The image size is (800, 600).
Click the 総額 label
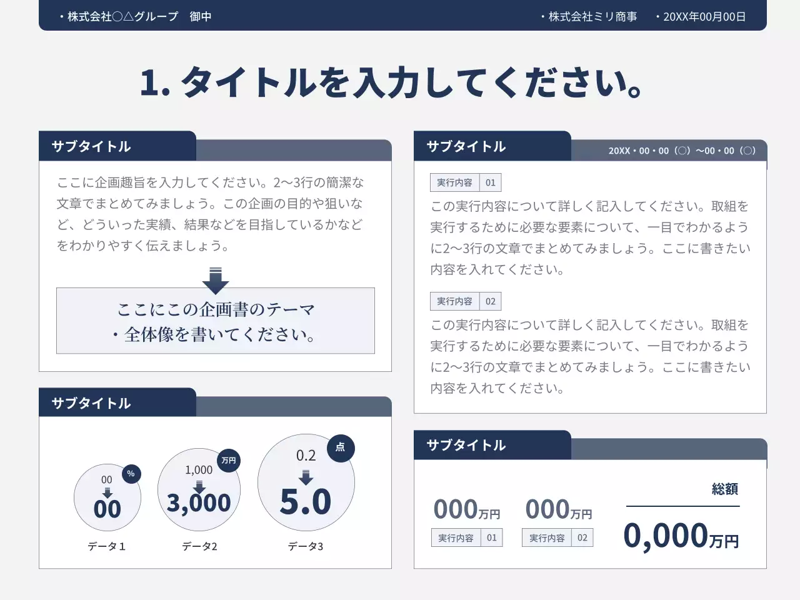coord(725,489)
